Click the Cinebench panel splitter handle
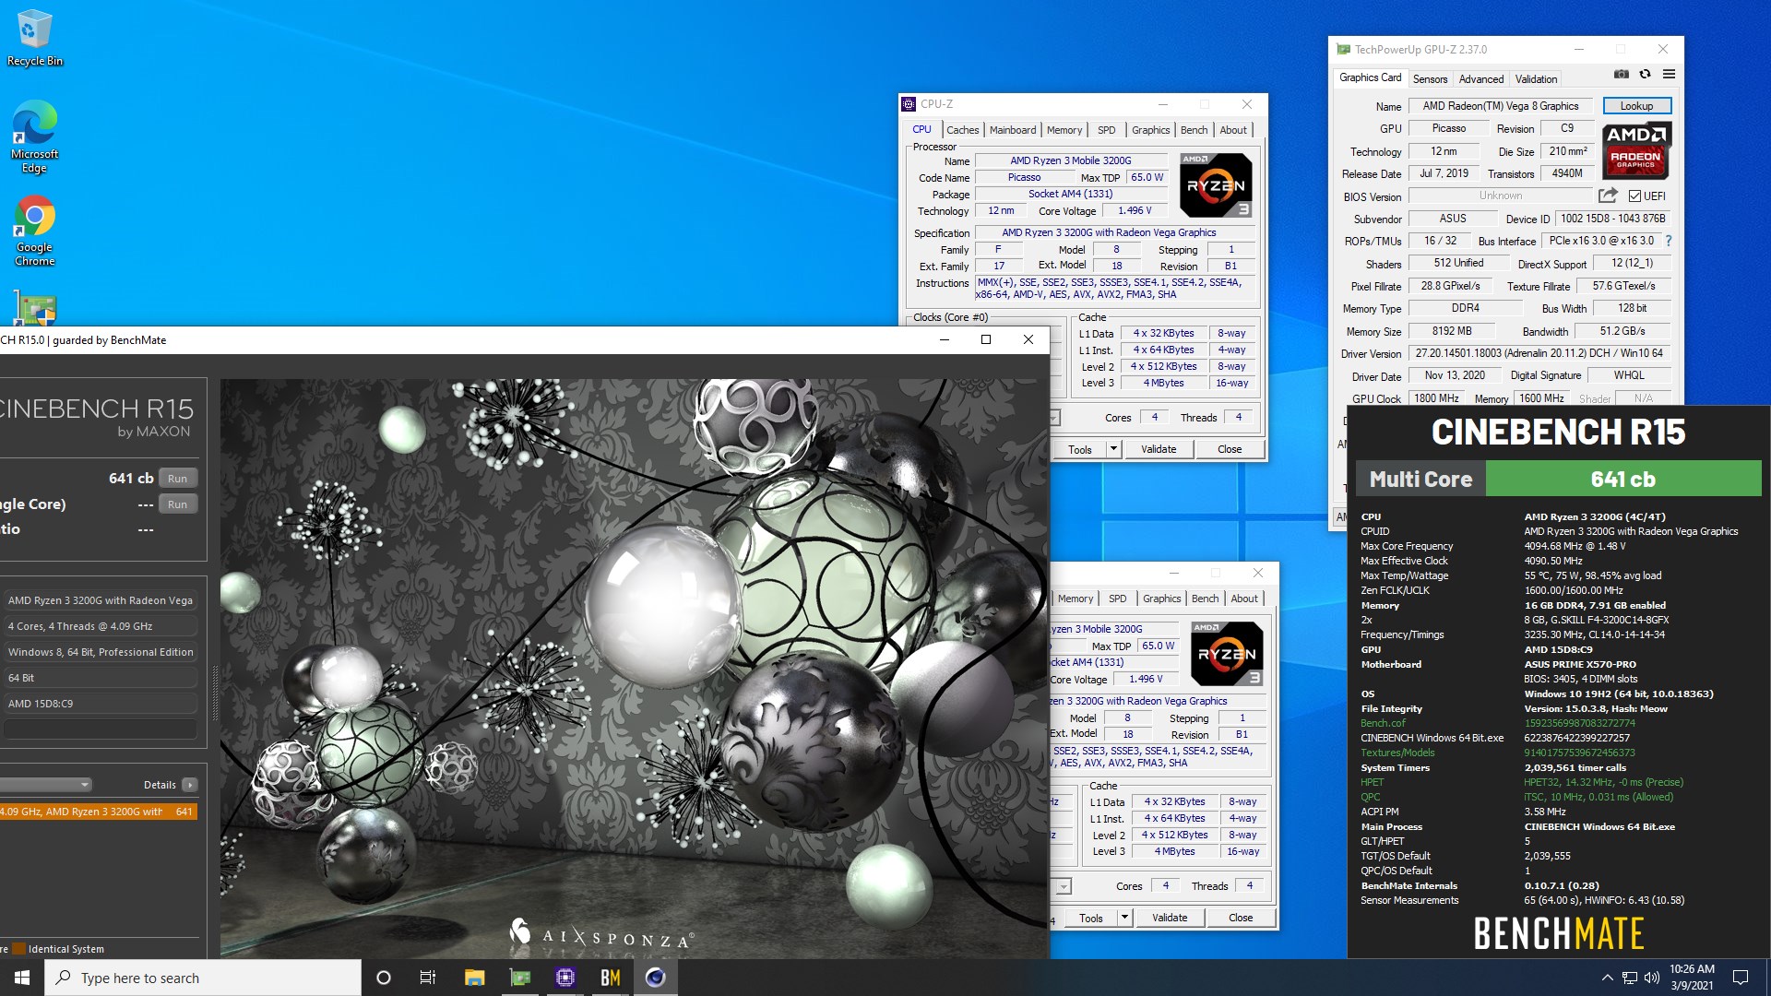Viewport: 1771px width, 996px height. pos(215,692)
